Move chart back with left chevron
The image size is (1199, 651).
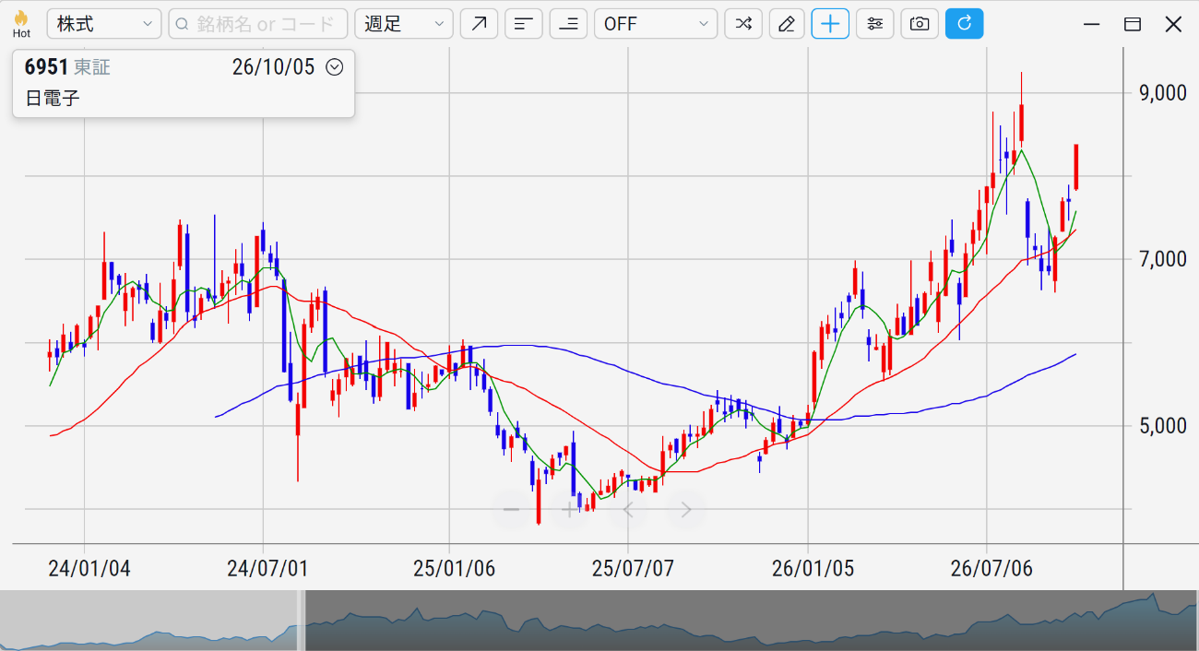(628, 510)
